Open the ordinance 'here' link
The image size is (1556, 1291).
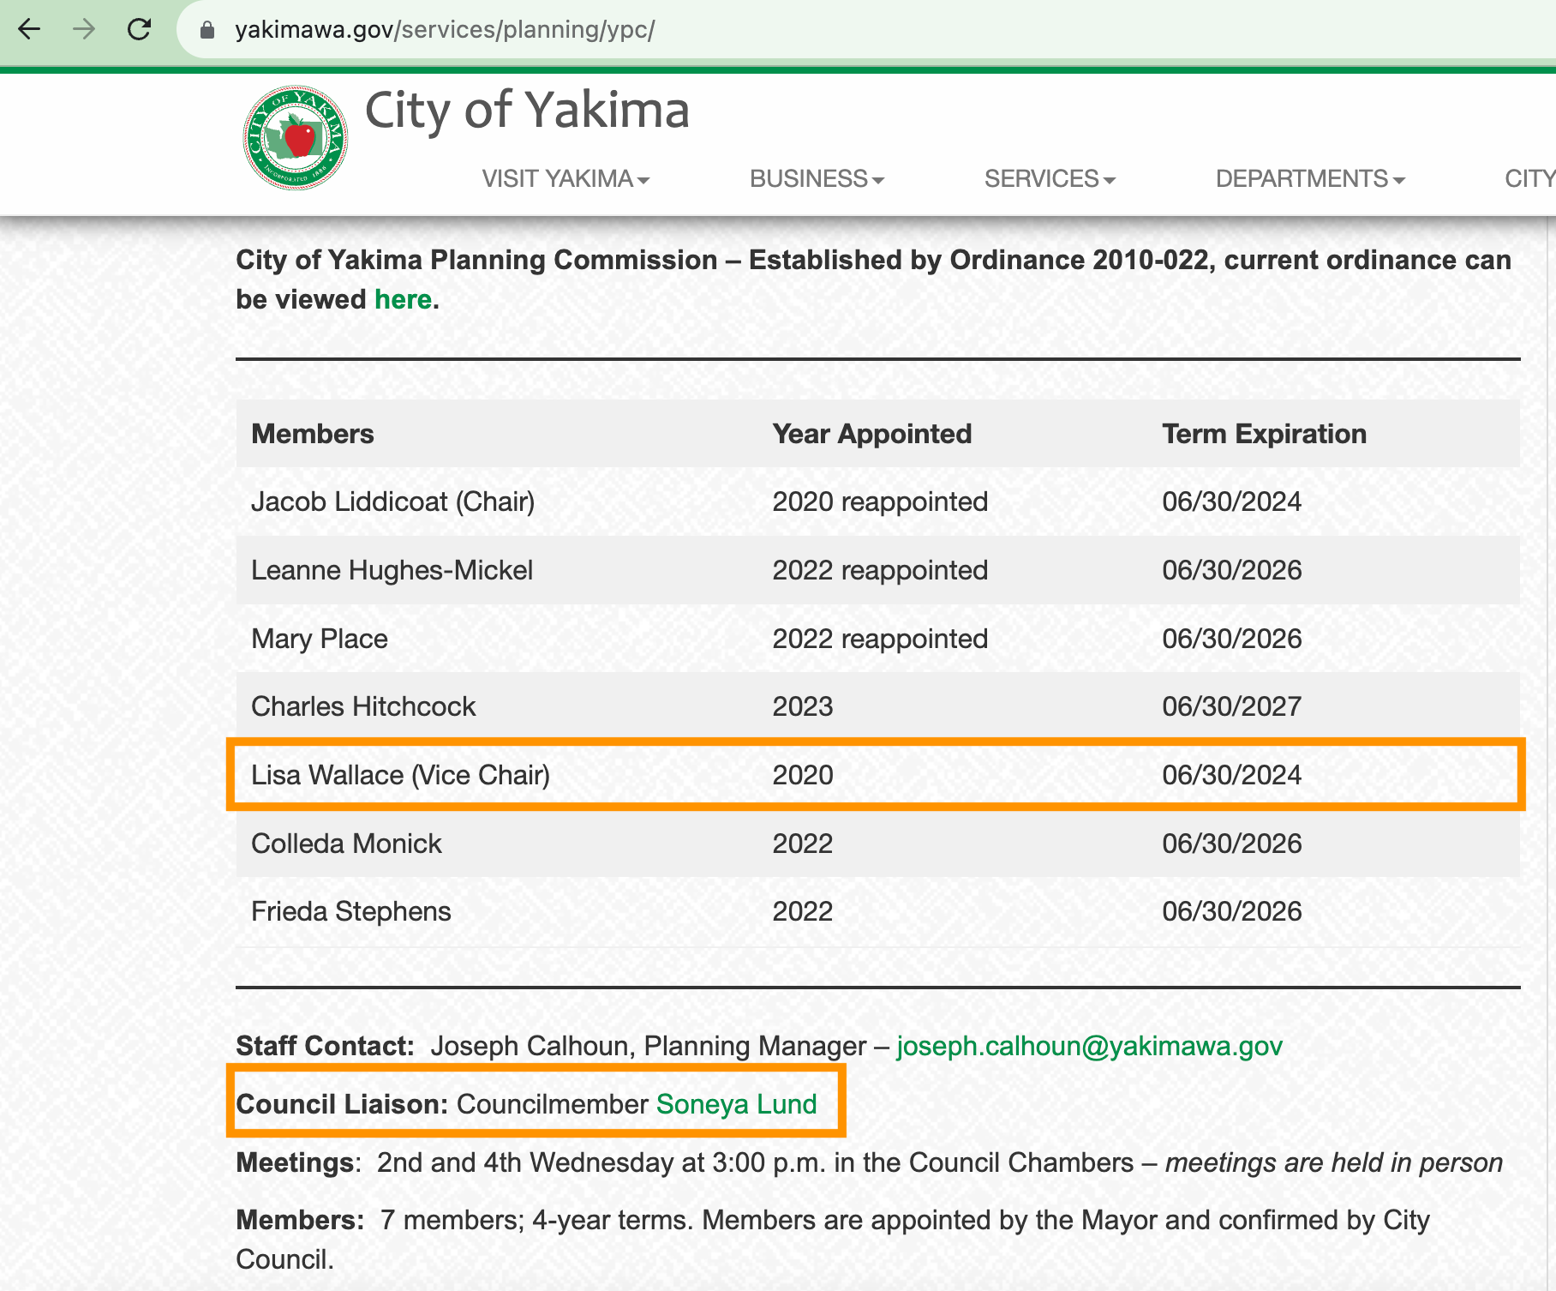[x=403, y=299]
